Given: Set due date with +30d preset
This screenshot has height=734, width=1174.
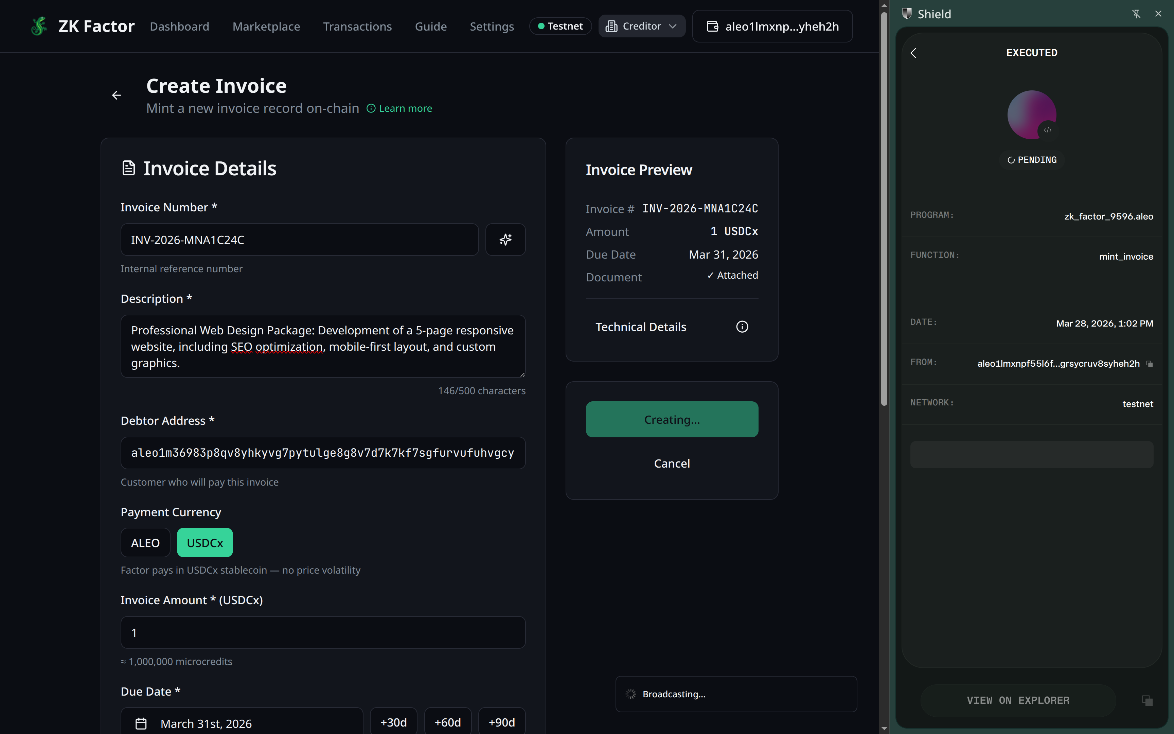Looking at the screenshot, I should (x=393, y=722).
